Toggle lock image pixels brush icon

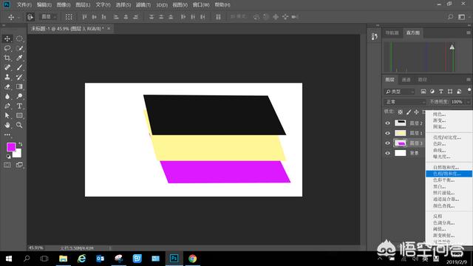tap(409, 112)
